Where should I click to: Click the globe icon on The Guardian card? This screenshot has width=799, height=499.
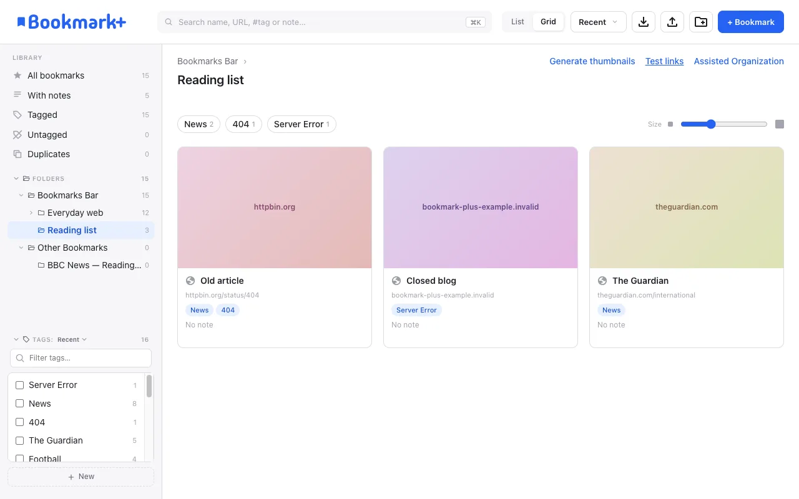602,281
